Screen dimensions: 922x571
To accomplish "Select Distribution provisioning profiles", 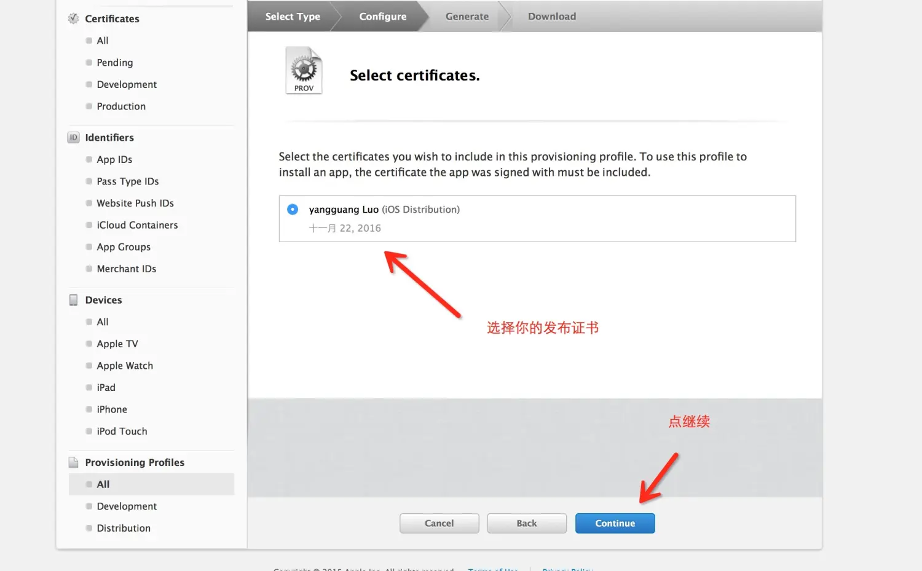I will click(x=124, y=528).
